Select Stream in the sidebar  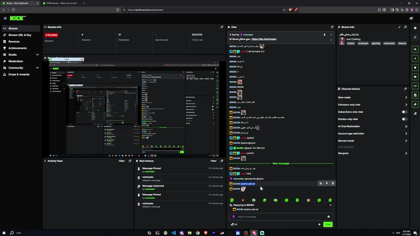click(21, 29)
